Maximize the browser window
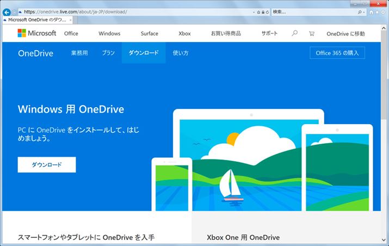The height and width of the screenshot is (246, 389). [x=365, y=3]
